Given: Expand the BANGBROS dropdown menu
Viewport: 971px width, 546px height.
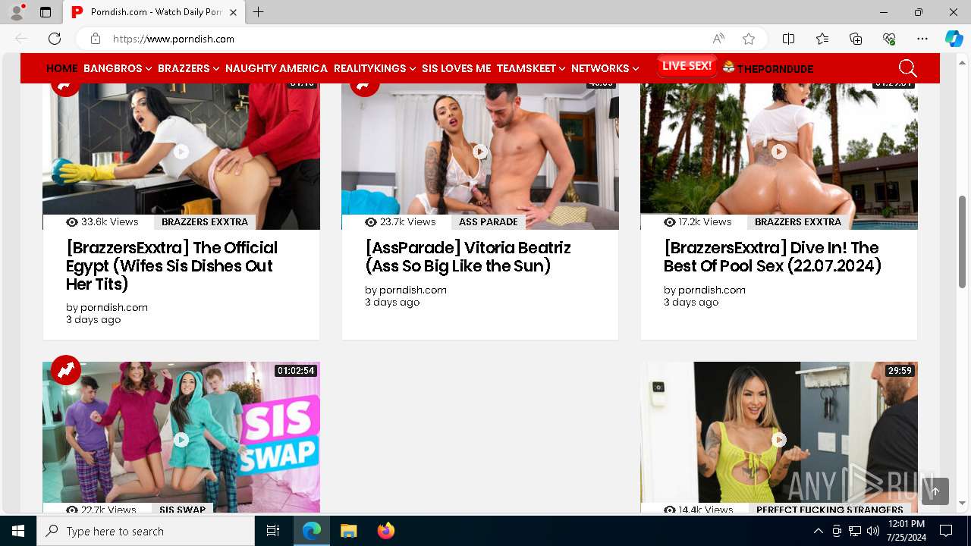Looking at the screenshot, I should [118, 68].
